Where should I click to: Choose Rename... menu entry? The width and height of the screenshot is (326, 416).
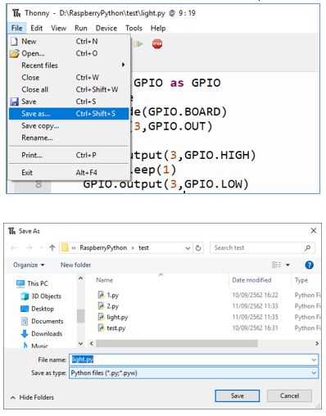(x=69, y=138)
